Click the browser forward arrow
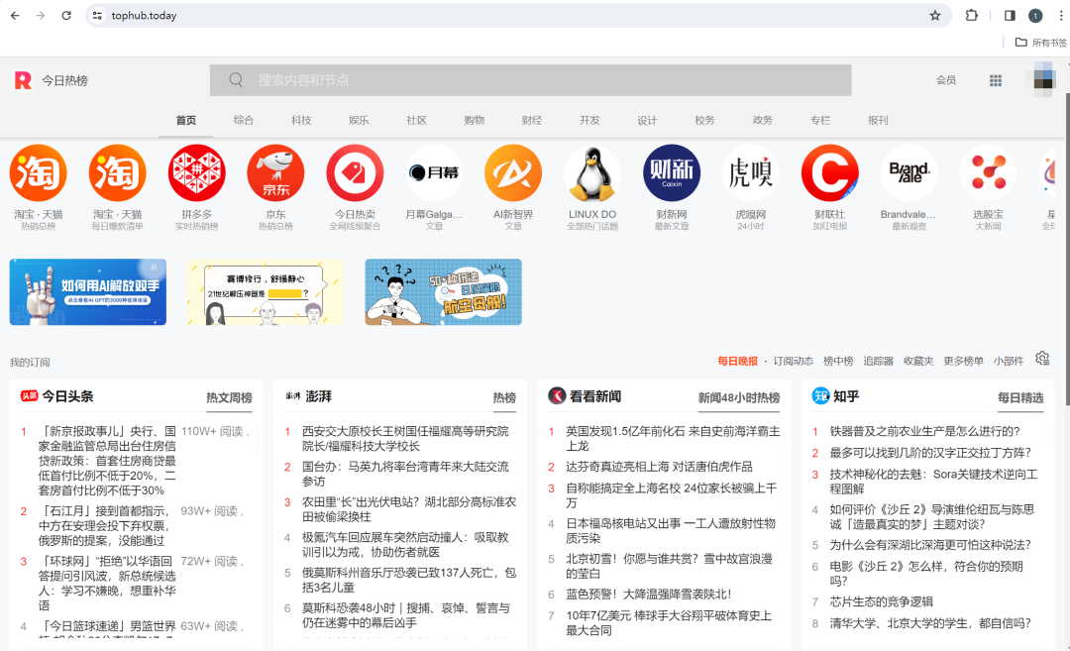Viewport: 1070px width, 651px height. [x=41, y=15]
